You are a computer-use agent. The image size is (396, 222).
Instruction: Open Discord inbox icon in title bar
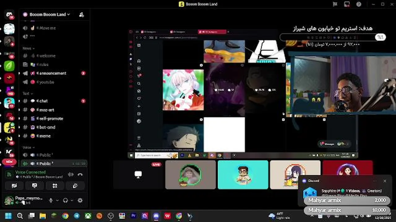[347, 4]
